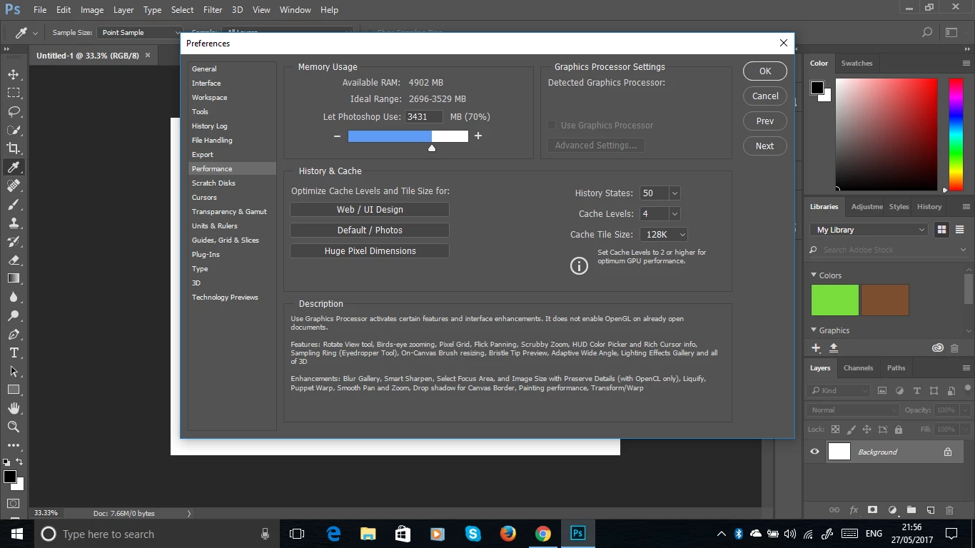Select the Zoom tool
Image resolution: width=975 pixels, height=548 pixels.
point(14,427)
